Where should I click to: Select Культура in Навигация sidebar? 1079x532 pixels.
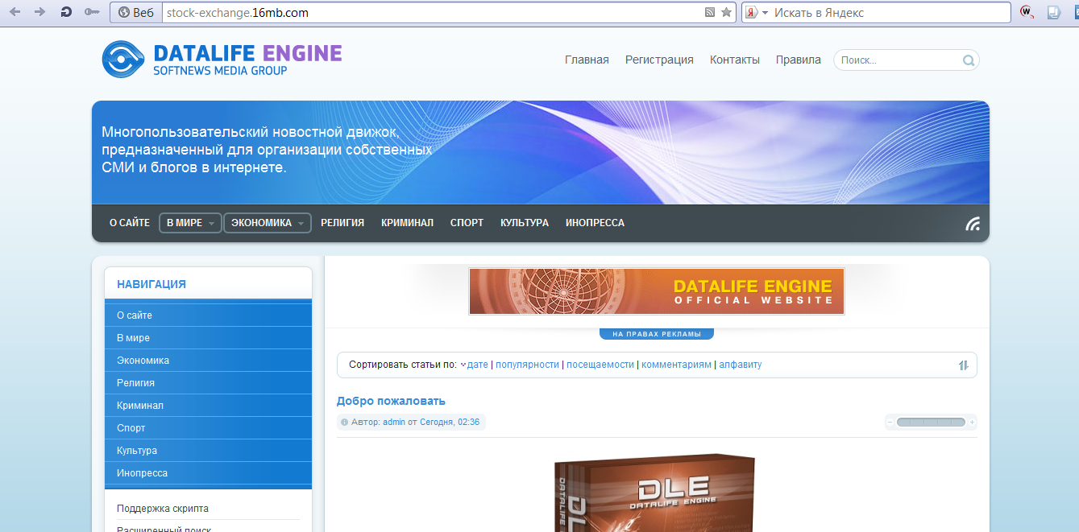(208, 451)
